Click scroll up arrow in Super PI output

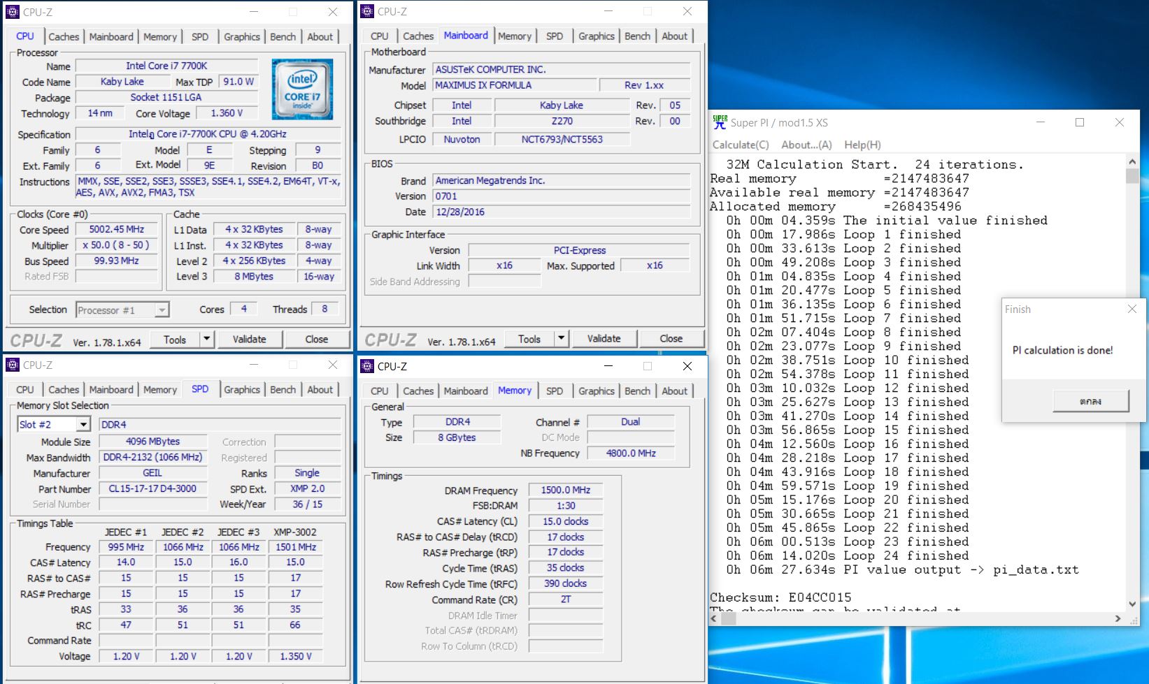(x=1132, y=161)
